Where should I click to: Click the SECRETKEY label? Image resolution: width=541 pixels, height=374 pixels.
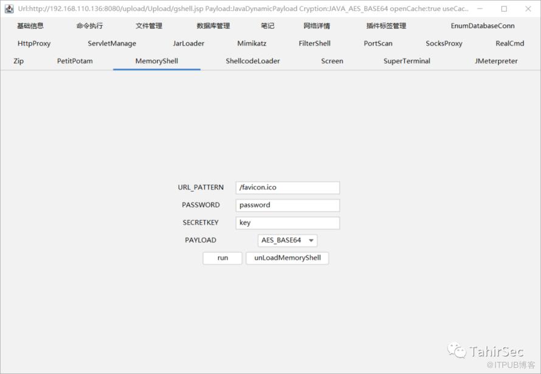coord(201,223)
